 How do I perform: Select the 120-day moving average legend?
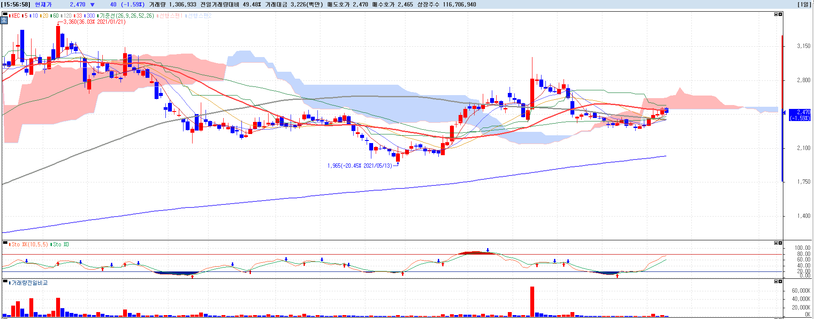67,16
